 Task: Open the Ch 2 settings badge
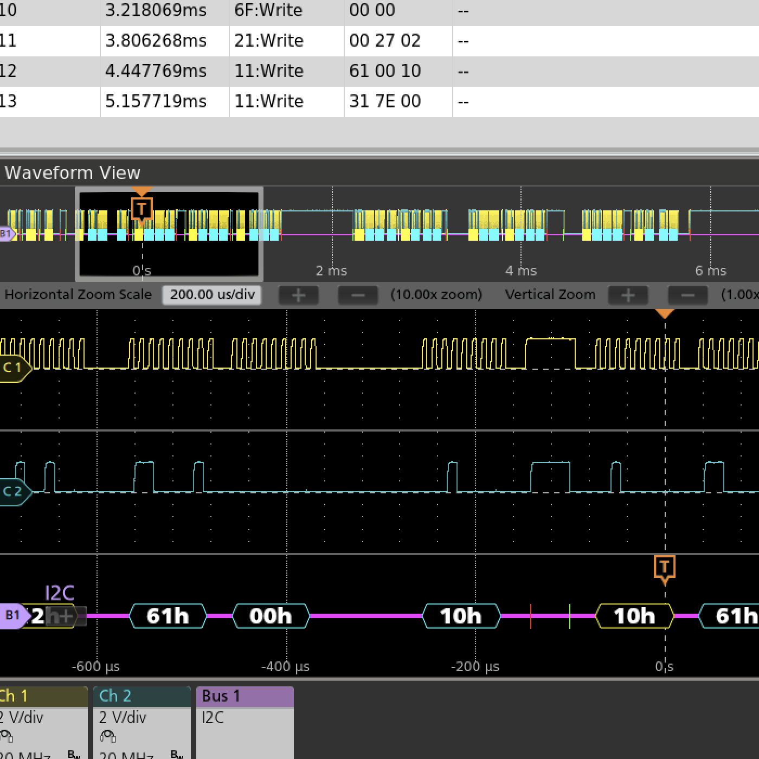(141, 722)
